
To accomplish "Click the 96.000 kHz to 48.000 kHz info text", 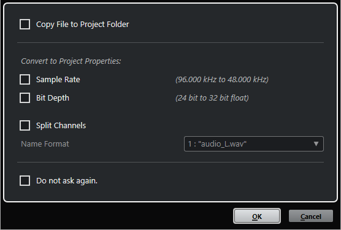I will [222, 80].
